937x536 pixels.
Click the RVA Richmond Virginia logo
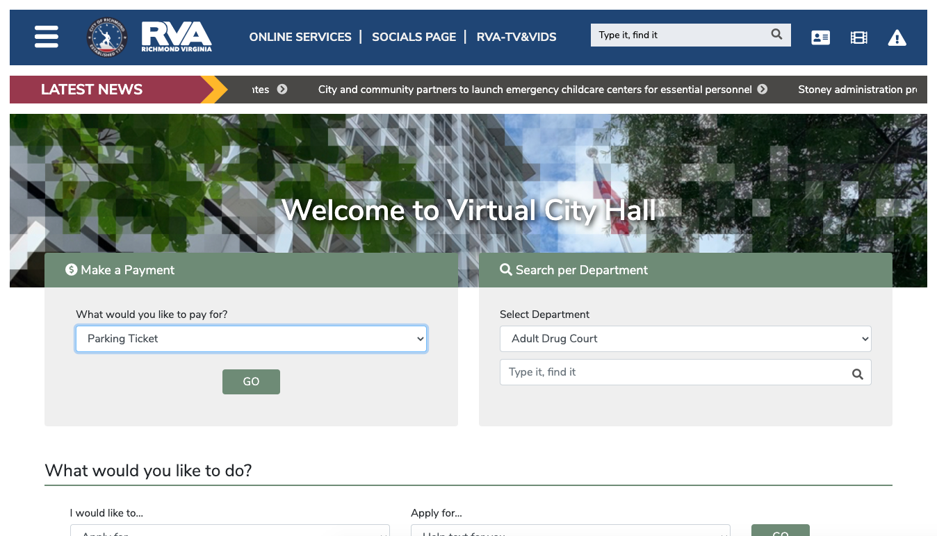[x=177, y=37]
